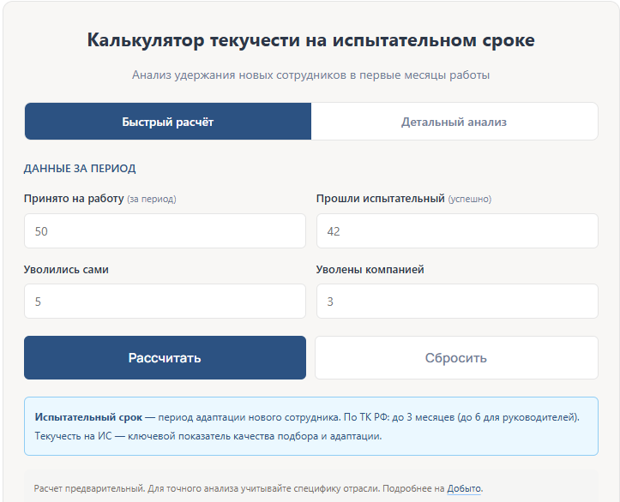Reset the form with Сбросить button

(456, 357)
